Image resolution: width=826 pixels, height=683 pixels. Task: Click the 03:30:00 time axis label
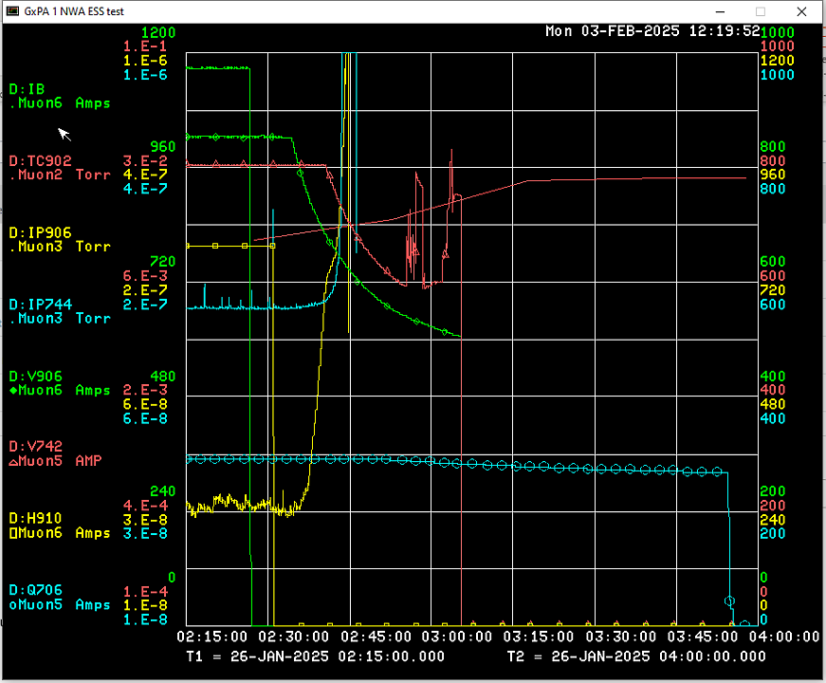(621, 637)
